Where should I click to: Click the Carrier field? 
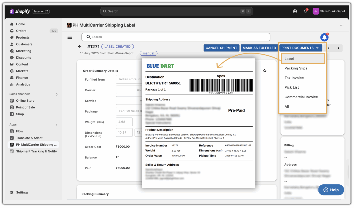pyautogui.click(x=129, y=90)
